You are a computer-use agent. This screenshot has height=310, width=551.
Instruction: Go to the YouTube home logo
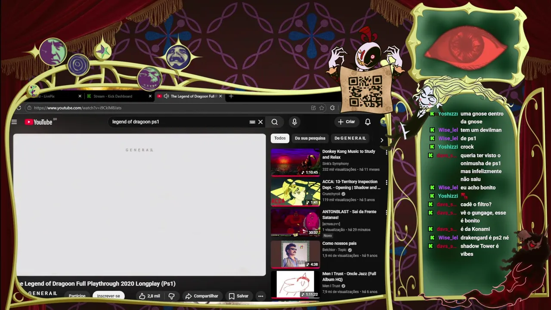click(39, 122)
